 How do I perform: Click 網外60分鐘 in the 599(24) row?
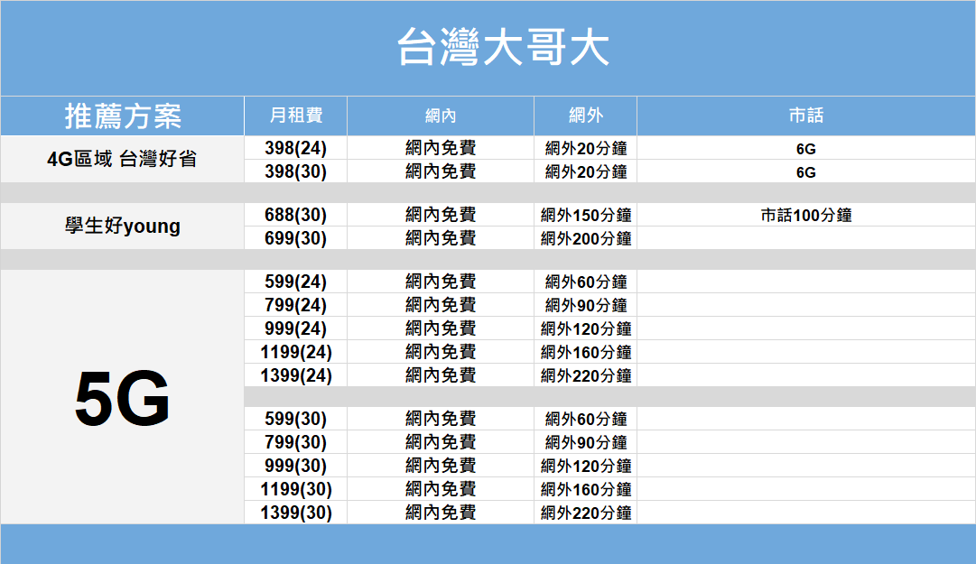[585, 282]
